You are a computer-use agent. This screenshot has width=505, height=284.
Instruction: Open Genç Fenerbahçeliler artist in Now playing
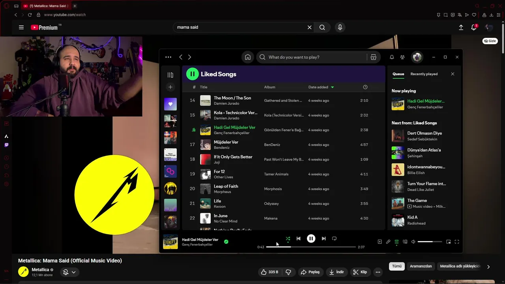point(425,107)
